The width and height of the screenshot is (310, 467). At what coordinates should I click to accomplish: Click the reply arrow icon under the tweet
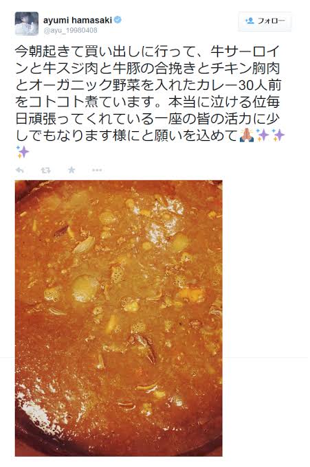(x=20, y=170)
